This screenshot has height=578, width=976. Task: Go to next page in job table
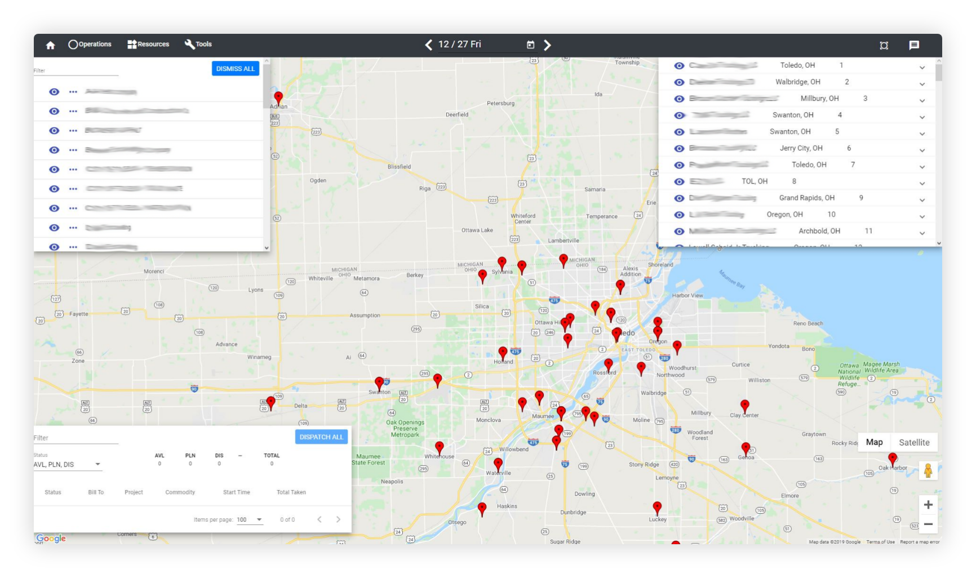338,519
